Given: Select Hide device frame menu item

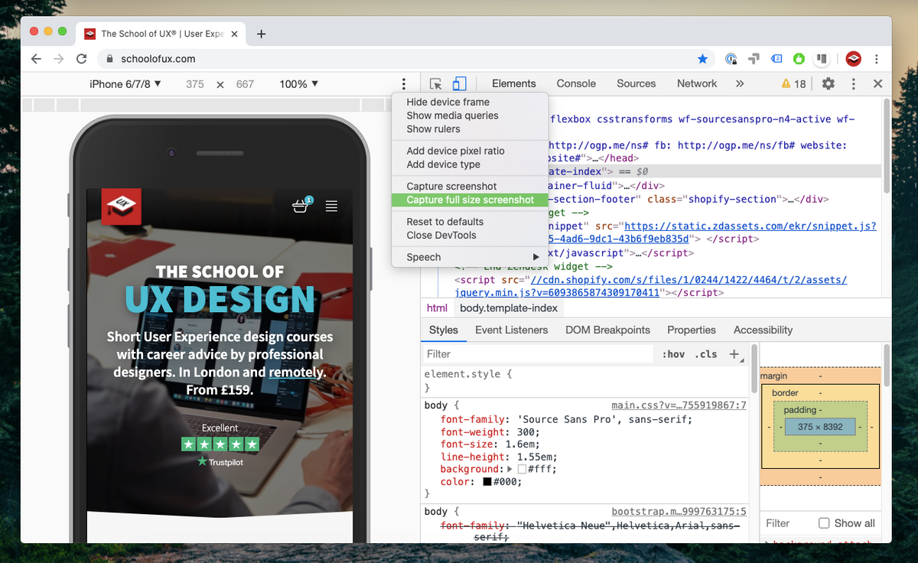Looking at the screenshot, I should pyautogui.click(x=470, y=102).
